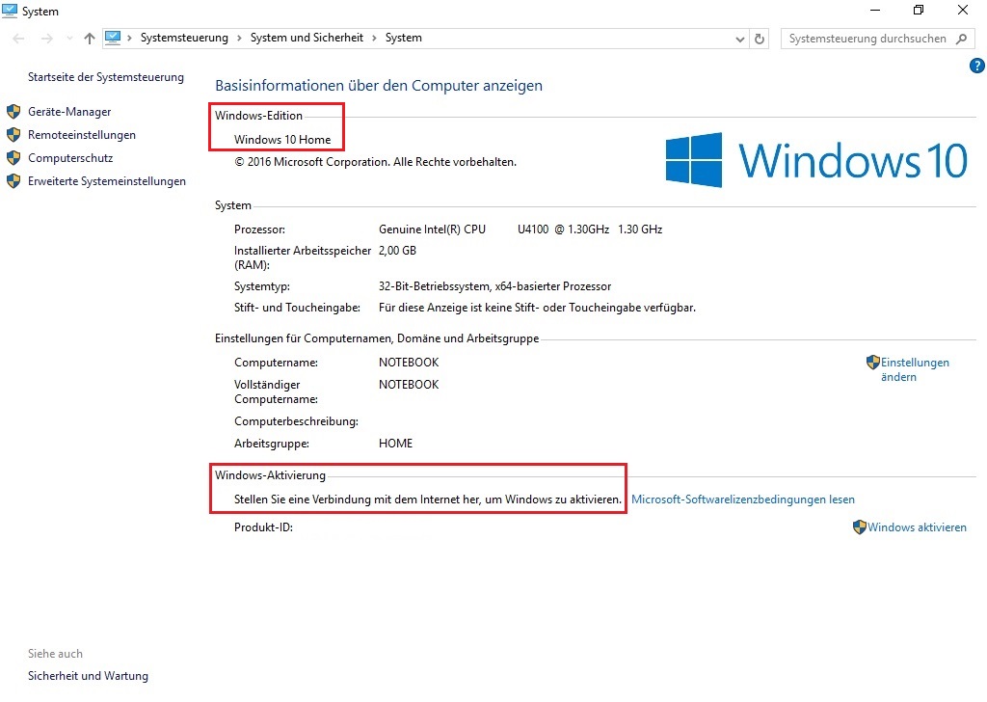987x702 pixels.
Task: Open help via the blue question mark
Action: click(x=975, y=66)
